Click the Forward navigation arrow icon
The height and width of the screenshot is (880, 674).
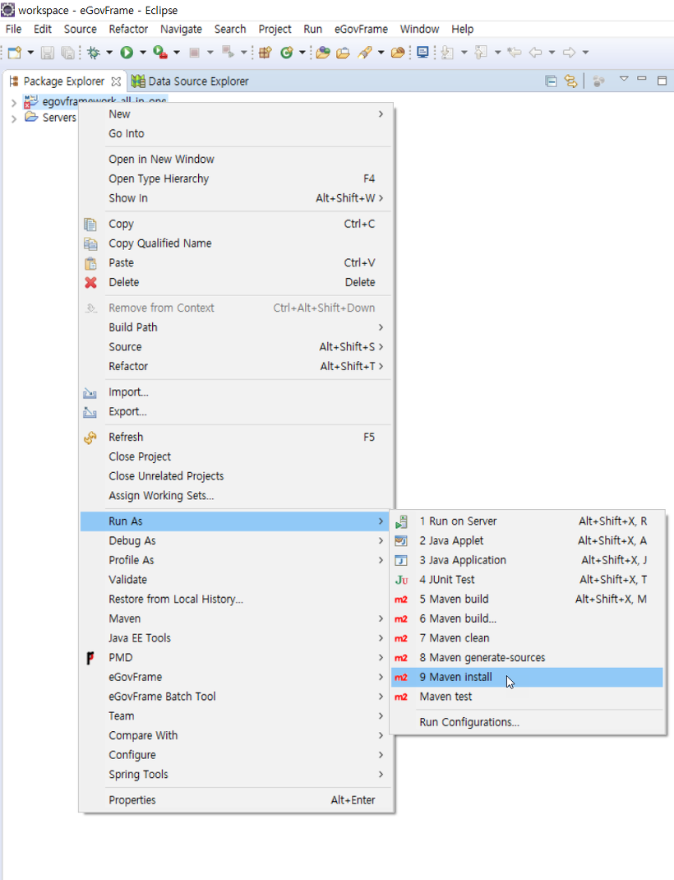pyautogui.click(x=569, y=53)
